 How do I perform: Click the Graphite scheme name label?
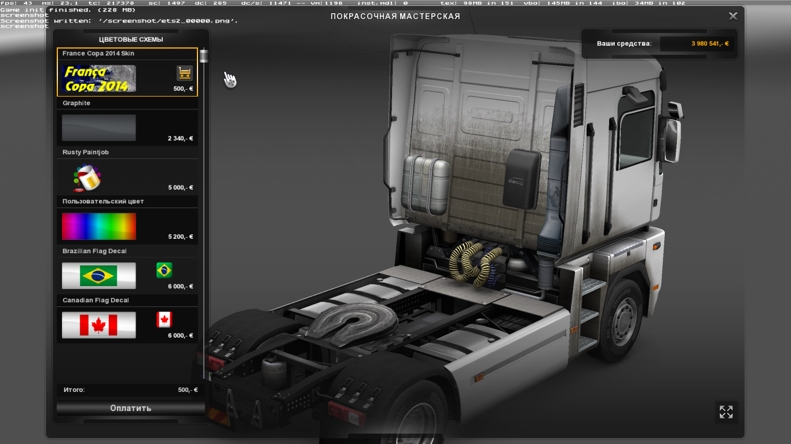click(76, 103)
